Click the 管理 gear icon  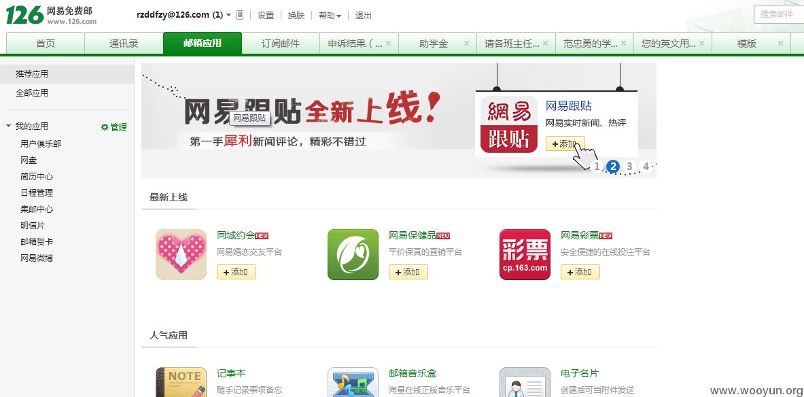tap(105, 127)
